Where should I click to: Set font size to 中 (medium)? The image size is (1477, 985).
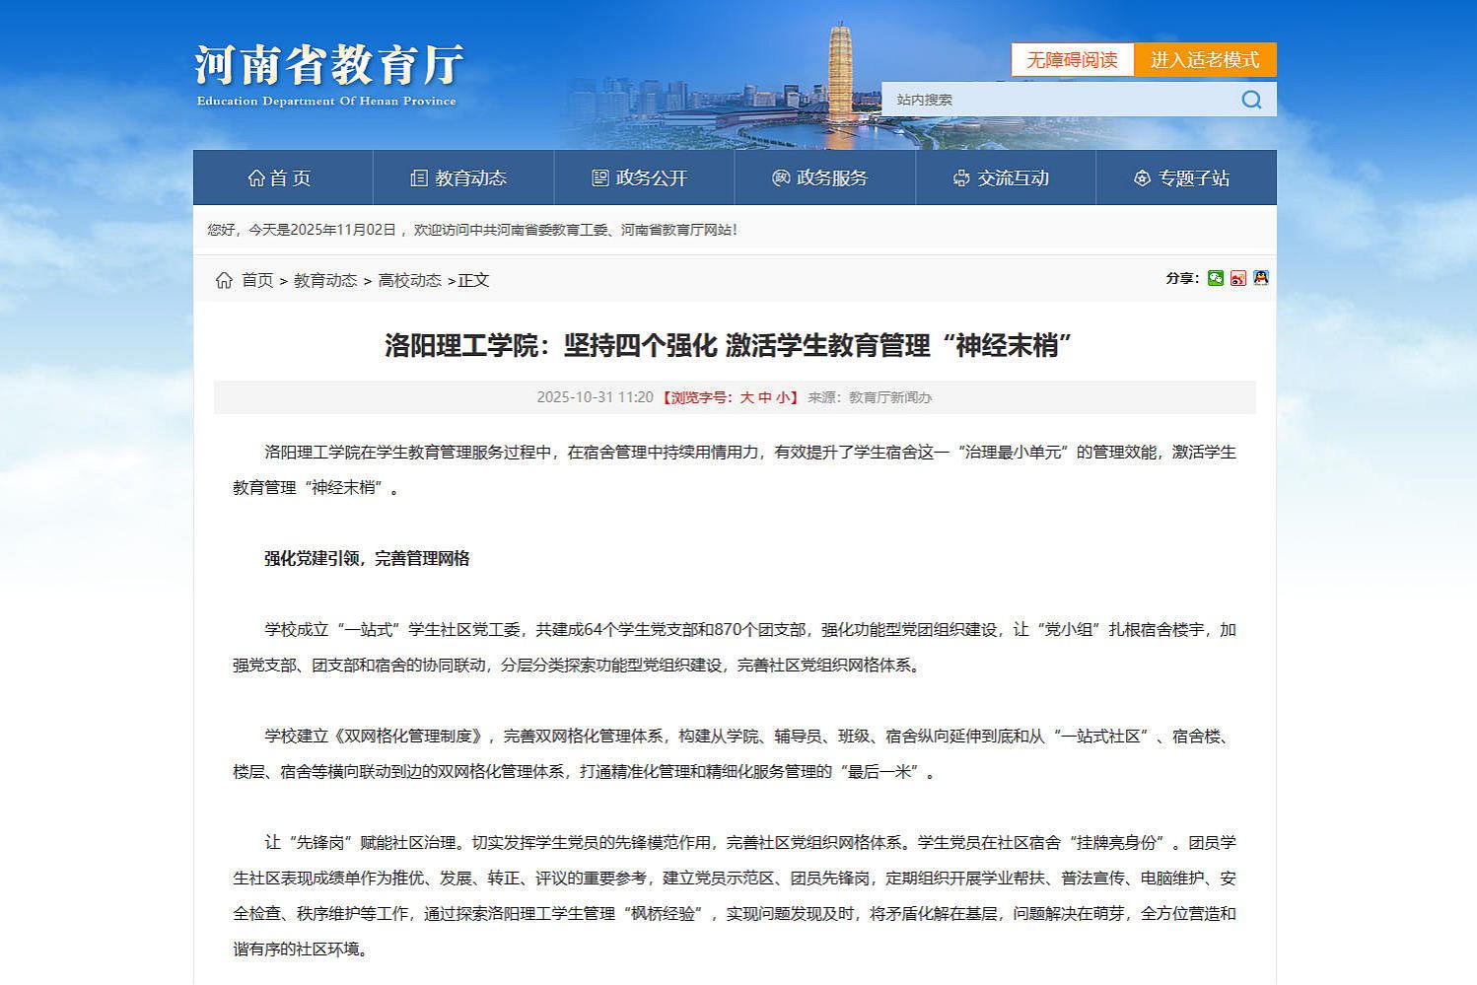click(x=765, y=397)
